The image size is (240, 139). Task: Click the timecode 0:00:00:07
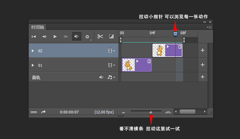tap(69, 112)
